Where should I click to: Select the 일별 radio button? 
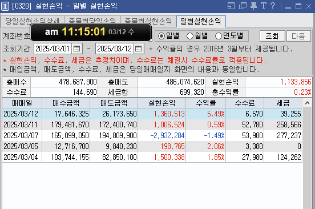coord(161,36)
